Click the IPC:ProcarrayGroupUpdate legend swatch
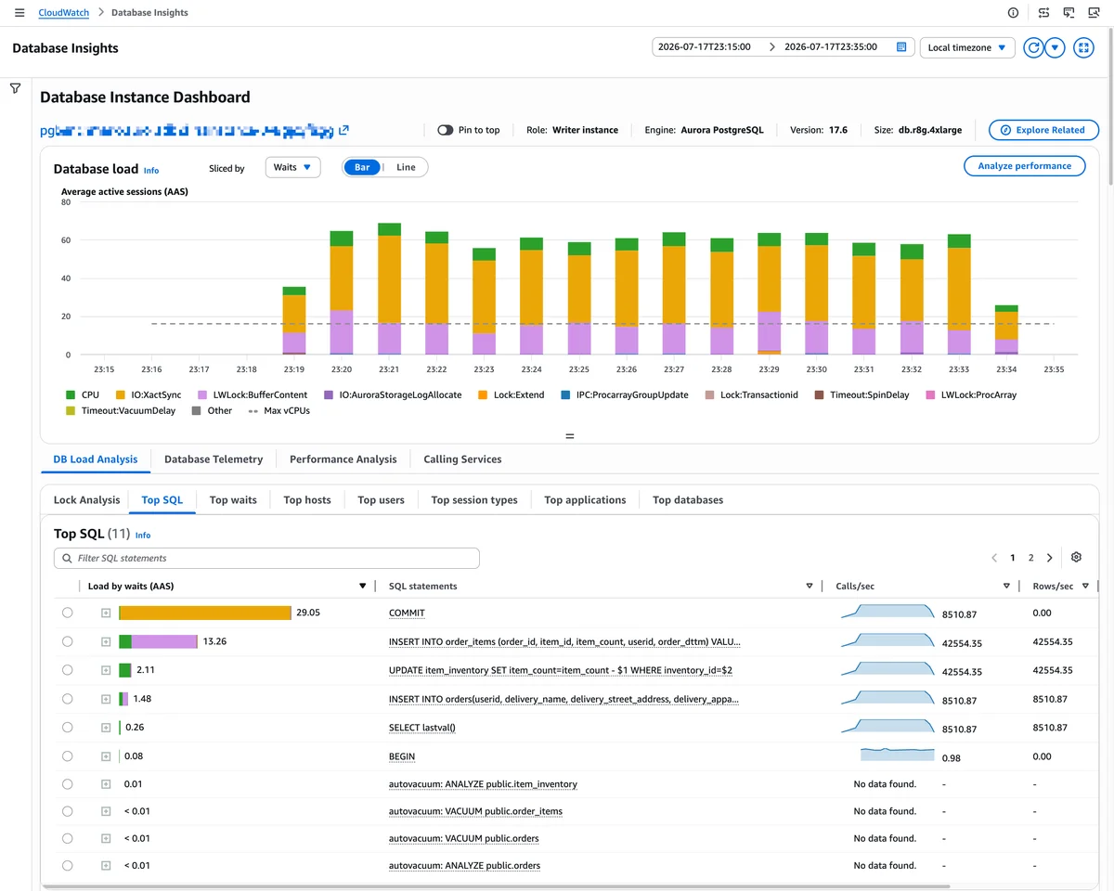The height and width of the screenshot is (891, 1114). [x=565, y=394]
